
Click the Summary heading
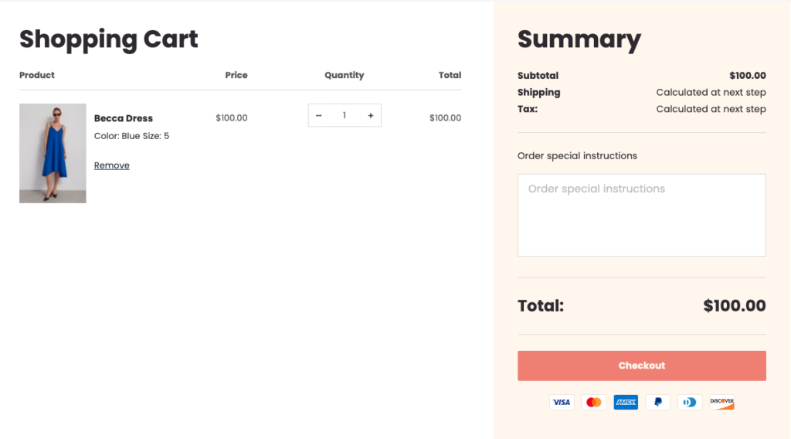click(x=579, y=39)
